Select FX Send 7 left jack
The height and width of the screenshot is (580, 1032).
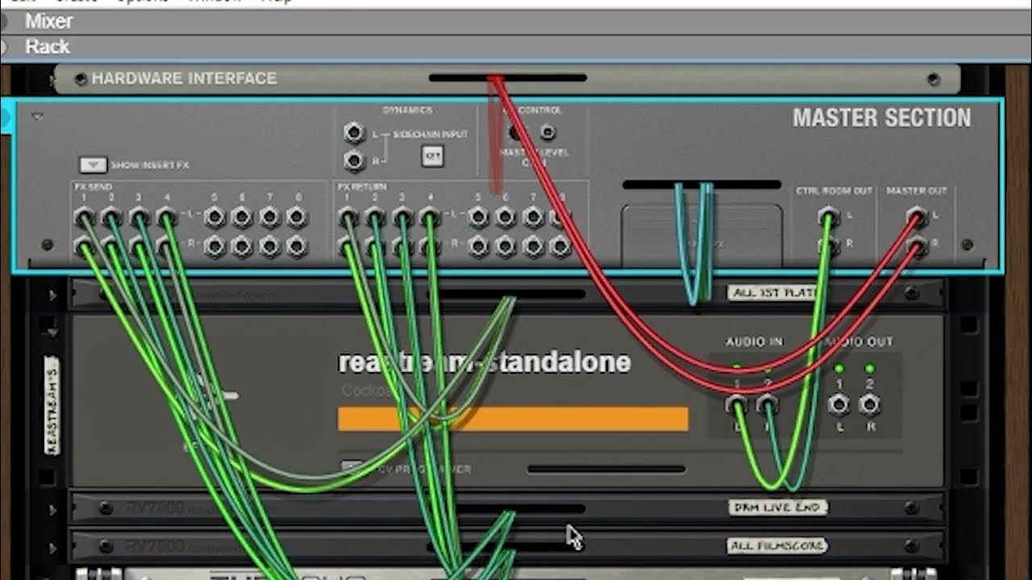click(x=269, y=217)
